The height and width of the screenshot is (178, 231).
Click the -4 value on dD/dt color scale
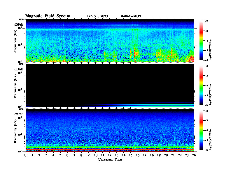[x=206, y=86]
